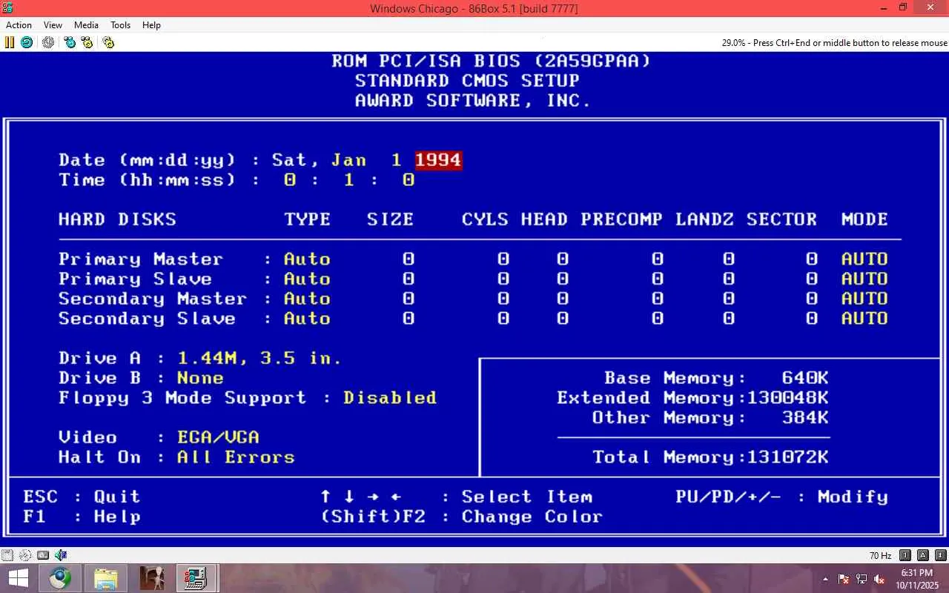Open the Action menu
949x593 pixels.
pyautogui.click(x=19, y=25)
